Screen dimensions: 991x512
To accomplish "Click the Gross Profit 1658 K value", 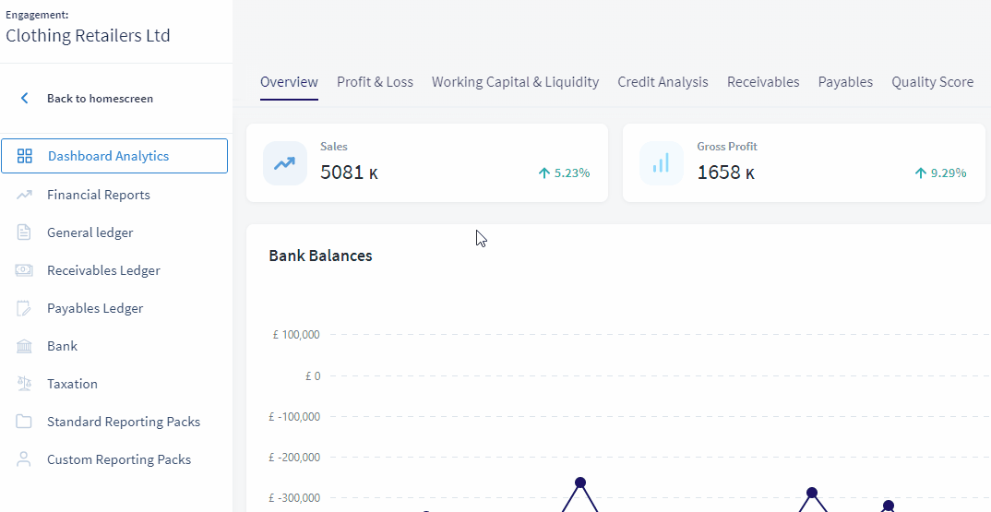I will tap(725, 172).
